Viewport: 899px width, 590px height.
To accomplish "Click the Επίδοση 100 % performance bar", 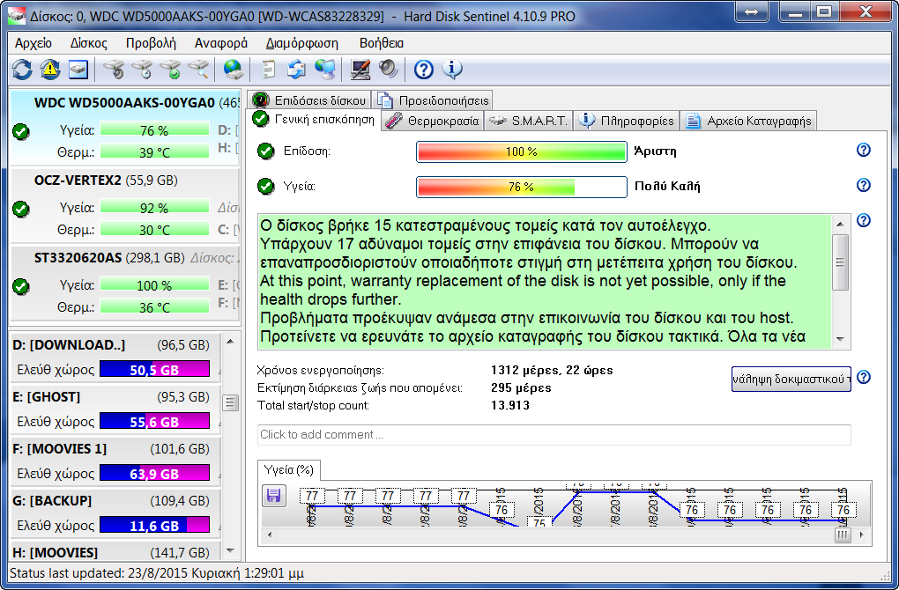I will (521, 151).
